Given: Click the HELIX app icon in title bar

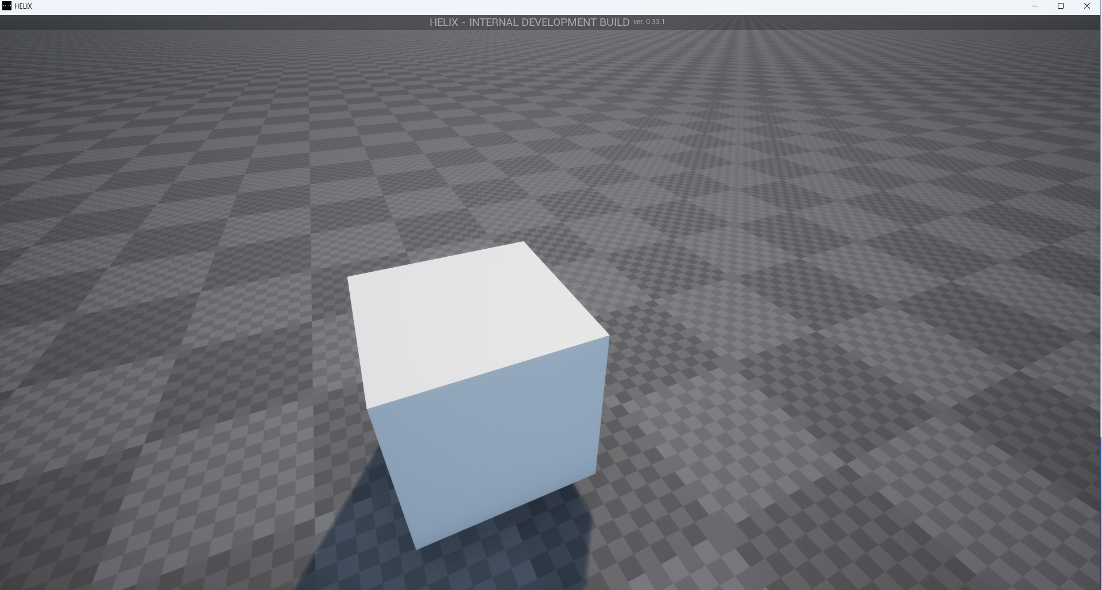Looking at the screenshot, I should click(x=7, y=6).
